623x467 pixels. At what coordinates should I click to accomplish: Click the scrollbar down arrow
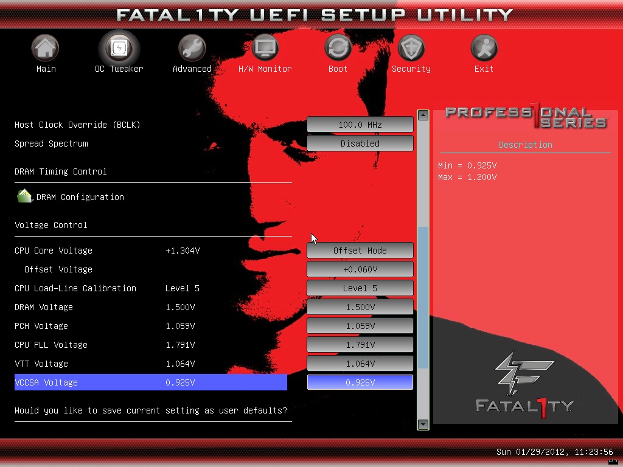423,424
